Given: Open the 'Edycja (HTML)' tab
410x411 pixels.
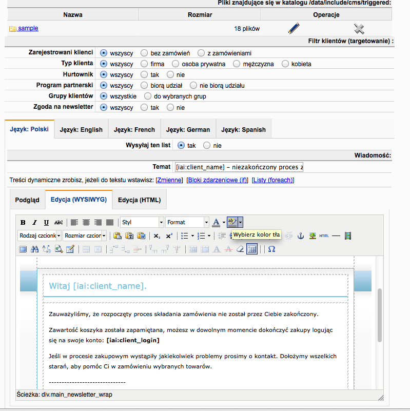Looking at the screenshot, I should click(139, 200).
